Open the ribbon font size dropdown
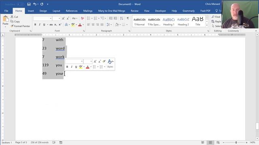This screenshot has width=259, height=145. 59,19
